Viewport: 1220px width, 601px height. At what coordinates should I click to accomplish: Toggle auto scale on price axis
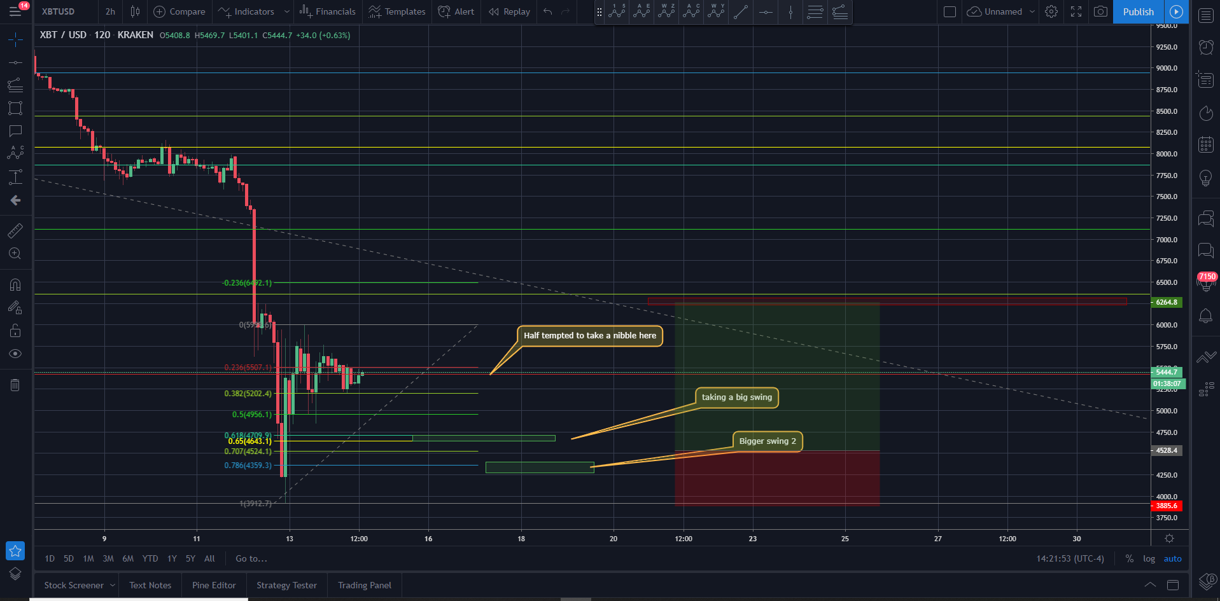pyautogui.click(x=1172, y=558)
